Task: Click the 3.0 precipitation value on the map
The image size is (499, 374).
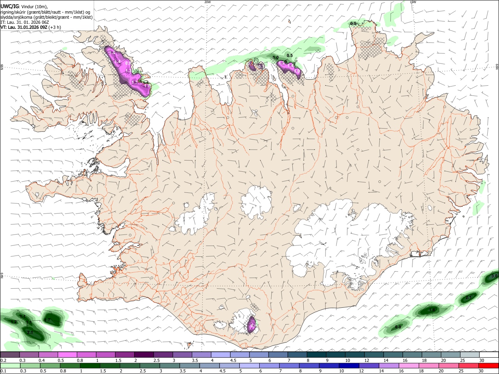Action: pos(494,276)
